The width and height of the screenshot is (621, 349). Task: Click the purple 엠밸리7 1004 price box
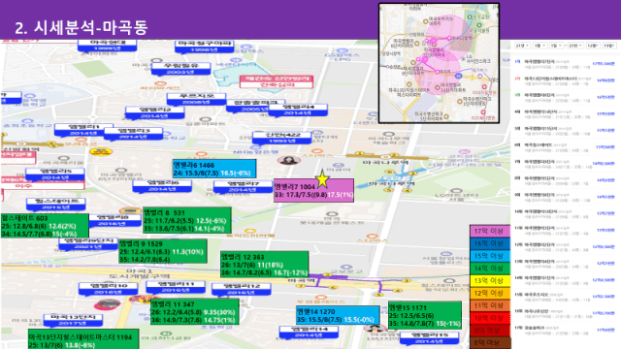(313, 190)
